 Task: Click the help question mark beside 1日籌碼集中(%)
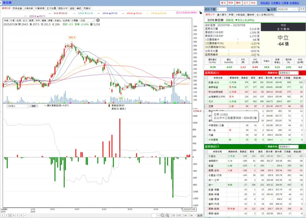(x=238, y=43)
